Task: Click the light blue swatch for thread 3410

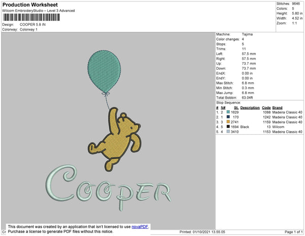Action: (228, 132)
